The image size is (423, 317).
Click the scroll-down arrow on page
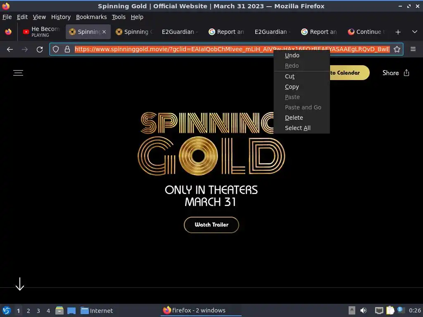[20, 284]
